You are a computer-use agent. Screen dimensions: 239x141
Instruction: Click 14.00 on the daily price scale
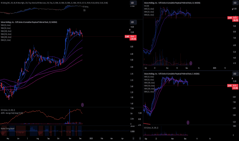click(x=132, y=27)
